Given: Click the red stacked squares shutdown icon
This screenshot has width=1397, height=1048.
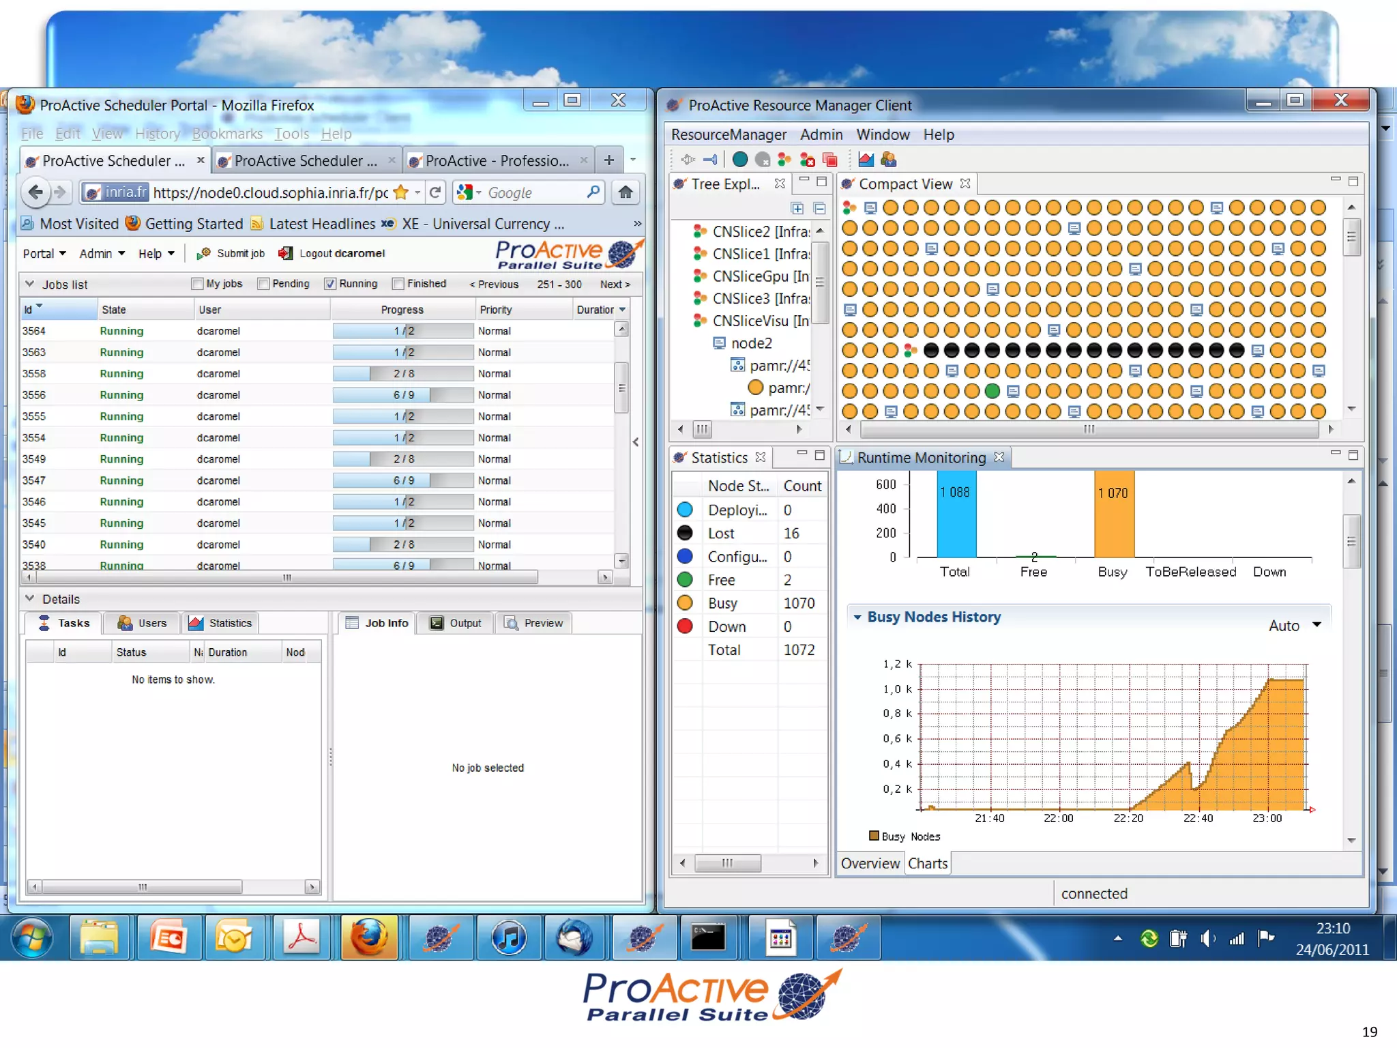Looking at the screenshot, I should coord(829,160).
